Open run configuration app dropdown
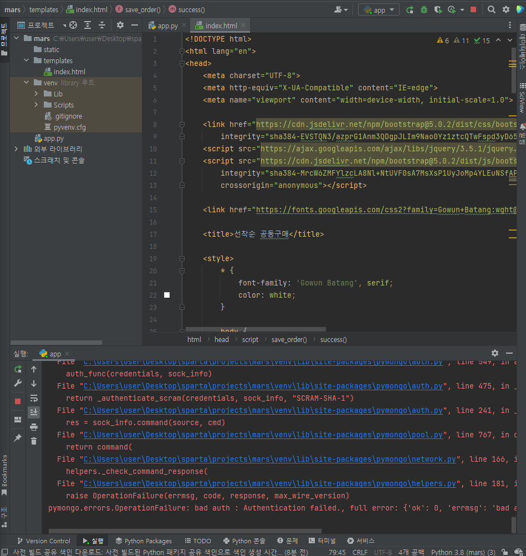Viewport: 526px width, 556px height. 379,9
